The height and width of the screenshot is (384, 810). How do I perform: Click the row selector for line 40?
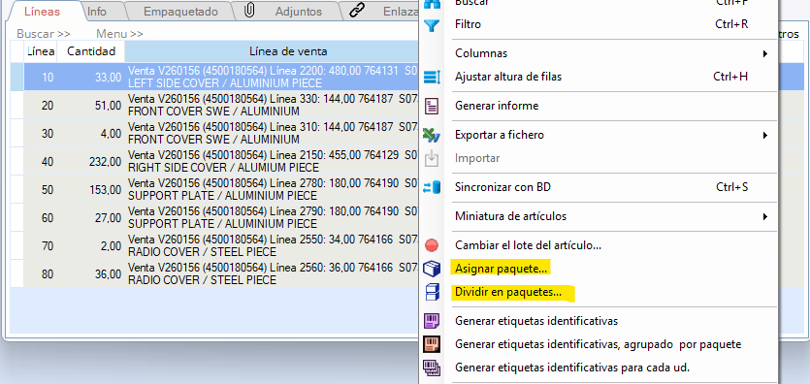coord(17,162)
